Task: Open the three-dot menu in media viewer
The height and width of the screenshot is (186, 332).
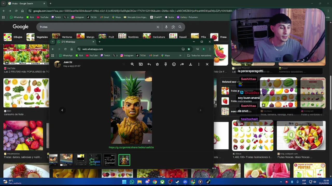Action: point(199,64)
